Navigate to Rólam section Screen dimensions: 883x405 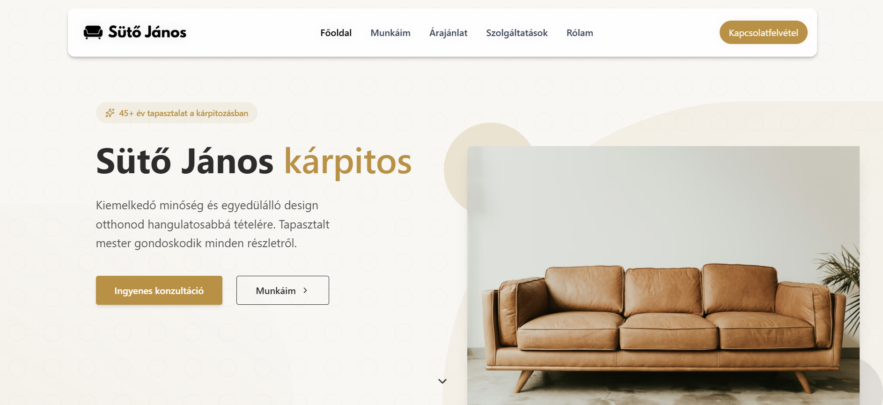coord(580,33)
